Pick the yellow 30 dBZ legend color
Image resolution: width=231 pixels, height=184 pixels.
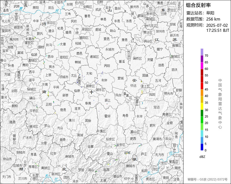pyautogui.click(x=202, y=106)
